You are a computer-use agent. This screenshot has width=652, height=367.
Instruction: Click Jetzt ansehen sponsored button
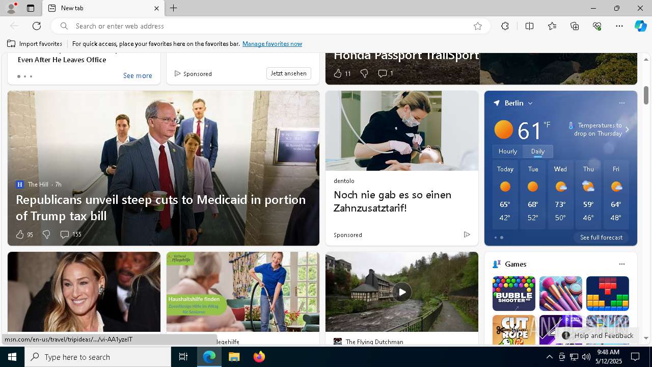coord(288,73)
